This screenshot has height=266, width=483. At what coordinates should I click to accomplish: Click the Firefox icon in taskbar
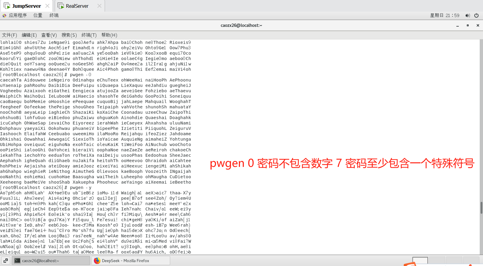click(x=97, y=261)
